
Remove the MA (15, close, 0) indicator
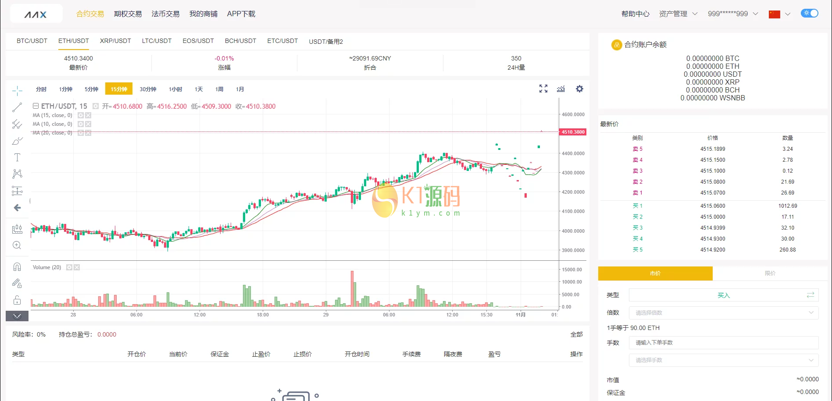(88, 115)
